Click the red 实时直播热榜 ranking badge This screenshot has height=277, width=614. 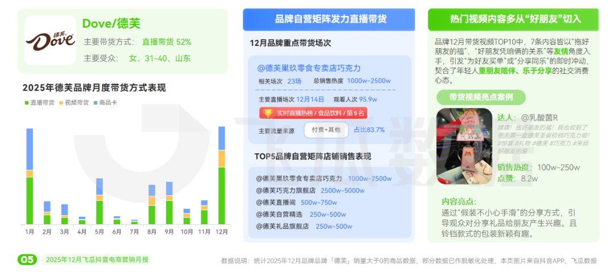pyautogui.click(x=313, y=114)
